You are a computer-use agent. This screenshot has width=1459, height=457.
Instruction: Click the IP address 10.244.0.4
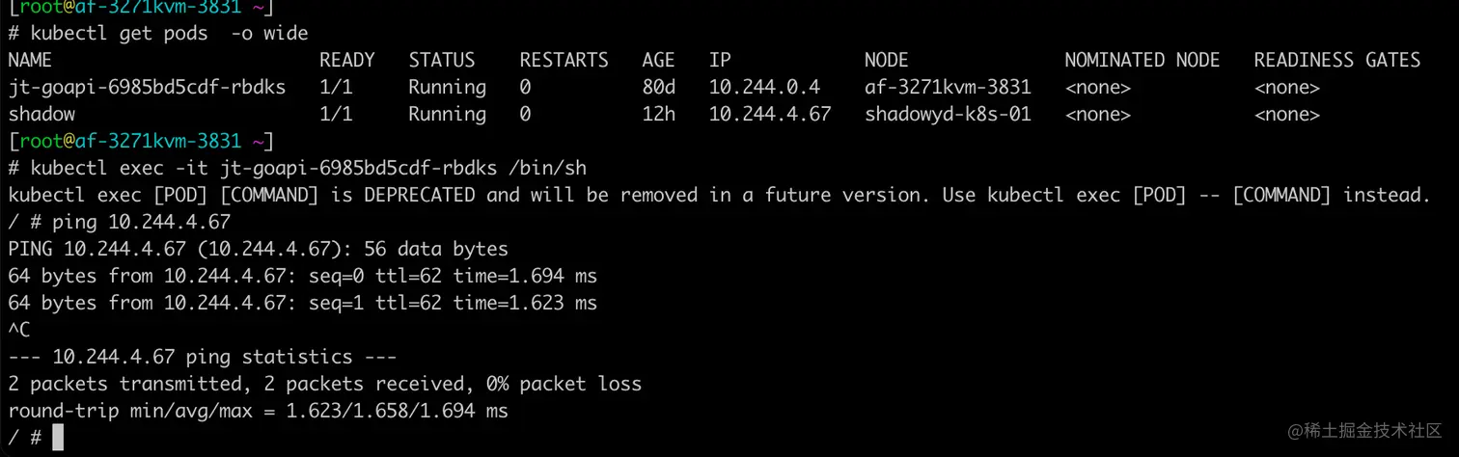point(764,87)
